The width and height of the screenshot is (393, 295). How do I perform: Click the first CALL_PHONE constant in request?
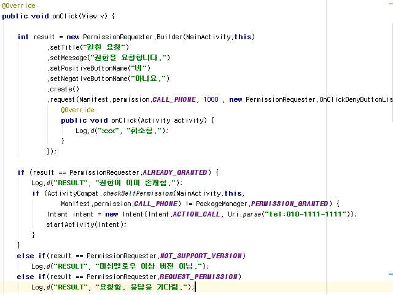174,99
